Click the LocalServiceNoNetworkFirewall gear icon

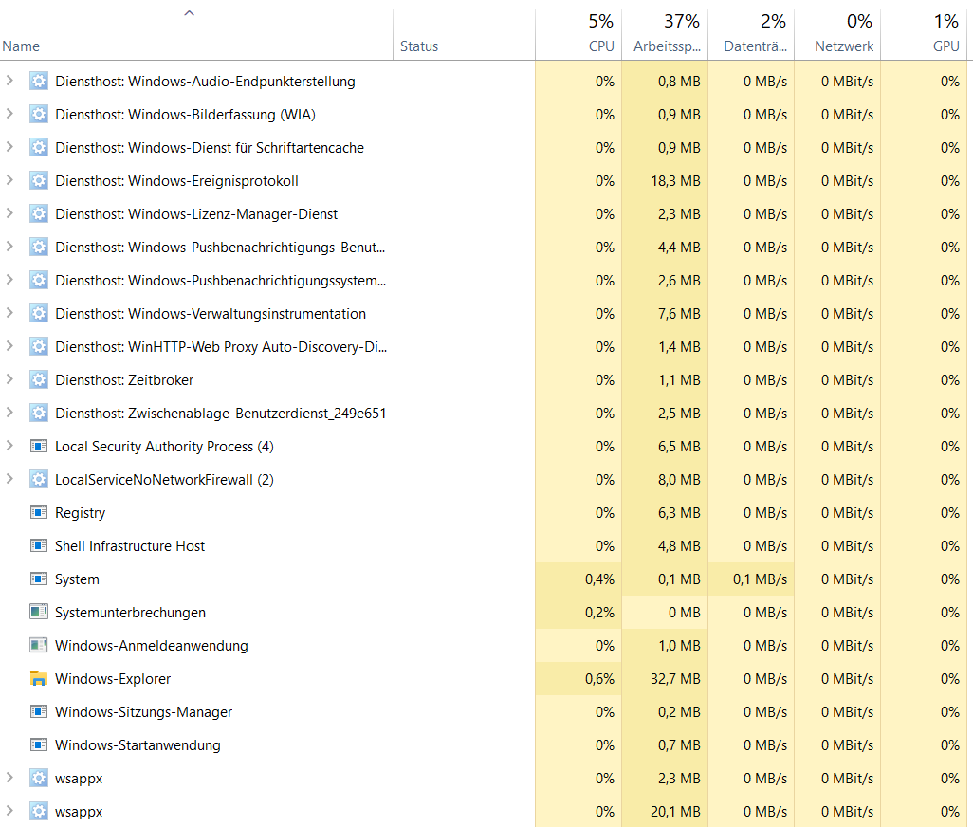pos(39,480)
